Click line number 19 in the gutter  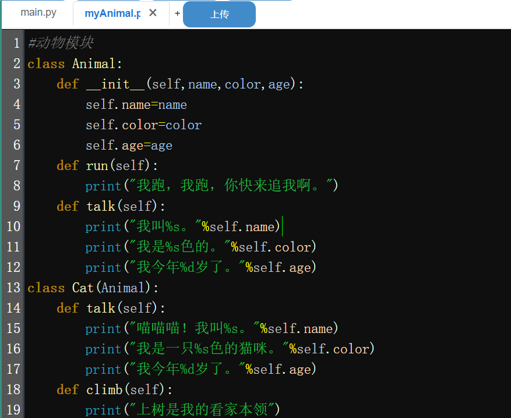(x=13, y=410)
